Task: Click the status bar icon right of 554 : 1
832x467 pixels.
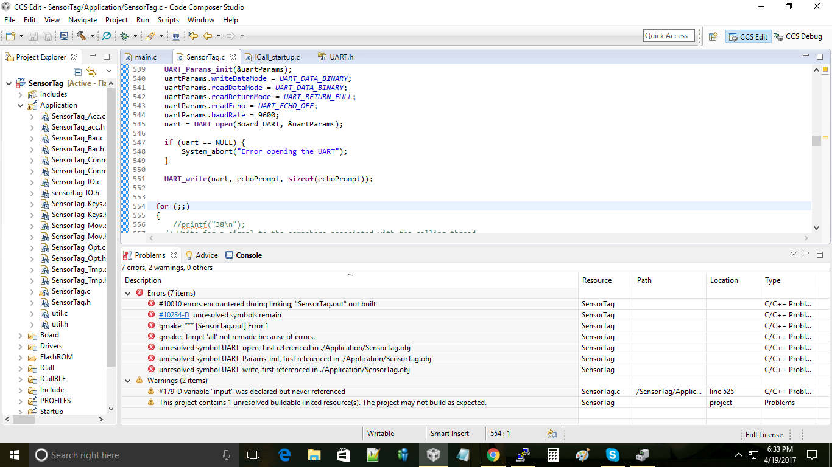Action: click(x=552, y=434)
